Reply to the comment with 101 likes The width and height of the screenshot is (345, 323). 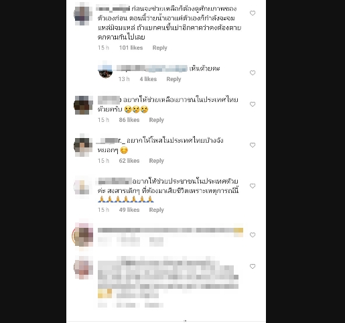159,48
